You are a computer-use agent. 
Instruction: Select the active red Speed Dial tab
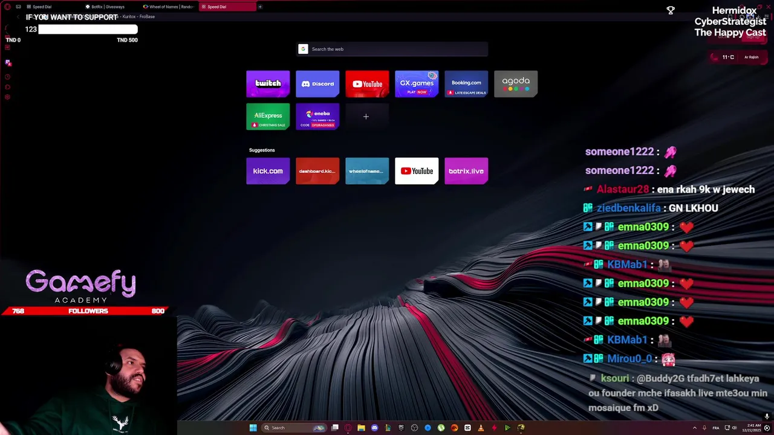227,7
